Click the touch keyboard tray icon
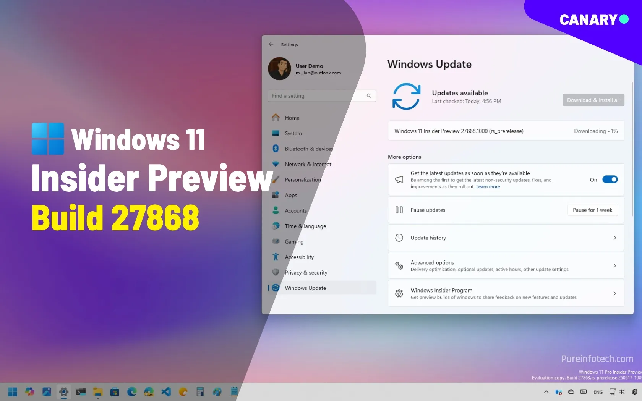Image resolution: width=642 pixels, height=401 pixels. tap(584, 392)
